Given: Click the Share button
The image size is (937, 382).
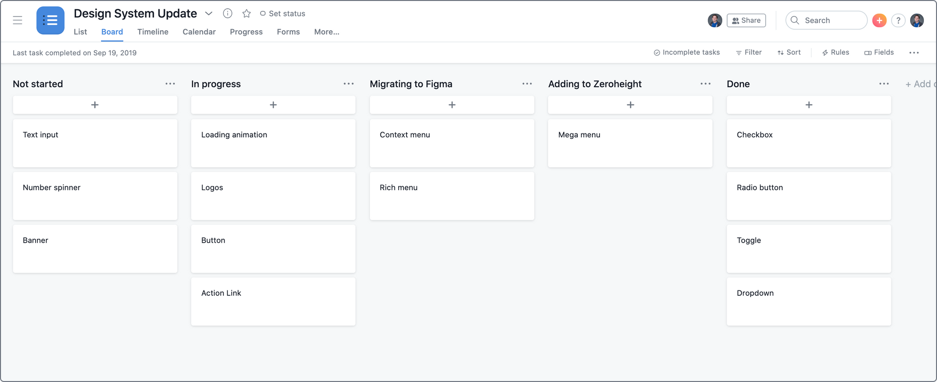Looking at the screenshot, I should pos(746,20).
